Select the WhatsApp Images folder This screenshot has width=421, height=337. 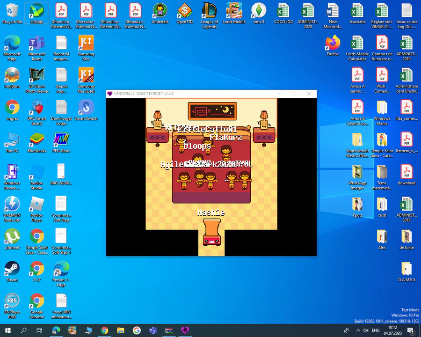click(357, 177)
